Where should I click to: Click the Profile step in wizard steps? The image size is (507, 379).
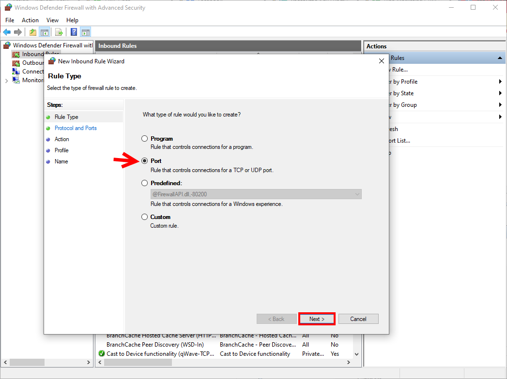click(x=61, y=150)
